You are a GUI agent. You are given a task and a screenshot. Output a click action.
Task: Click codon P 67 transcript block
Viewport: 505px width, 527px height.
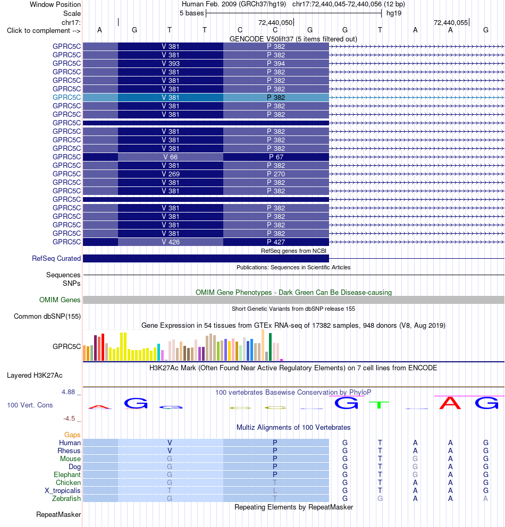tap(276, 157)
